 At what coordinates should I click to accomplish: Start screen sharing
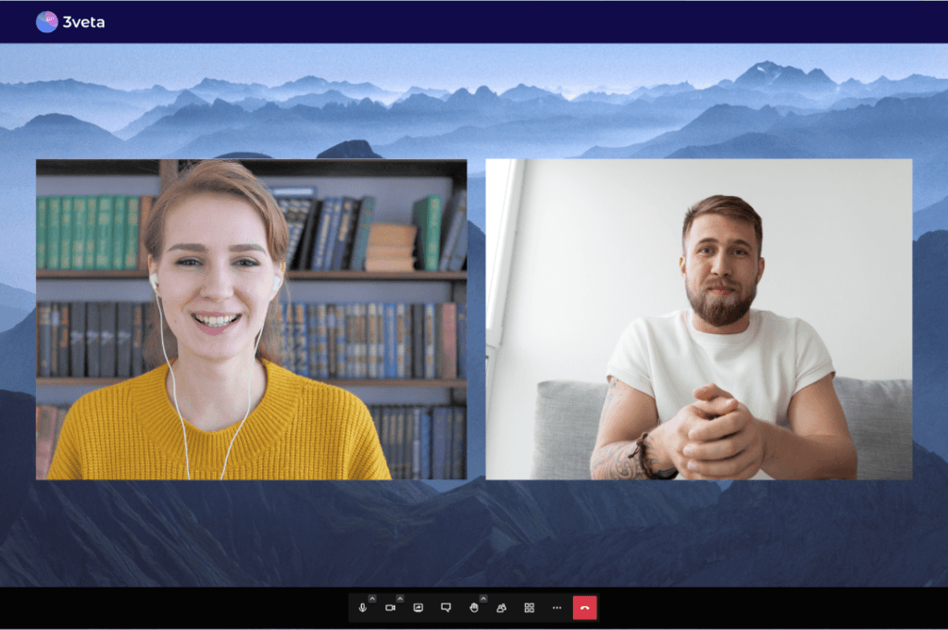coord(418,608)
